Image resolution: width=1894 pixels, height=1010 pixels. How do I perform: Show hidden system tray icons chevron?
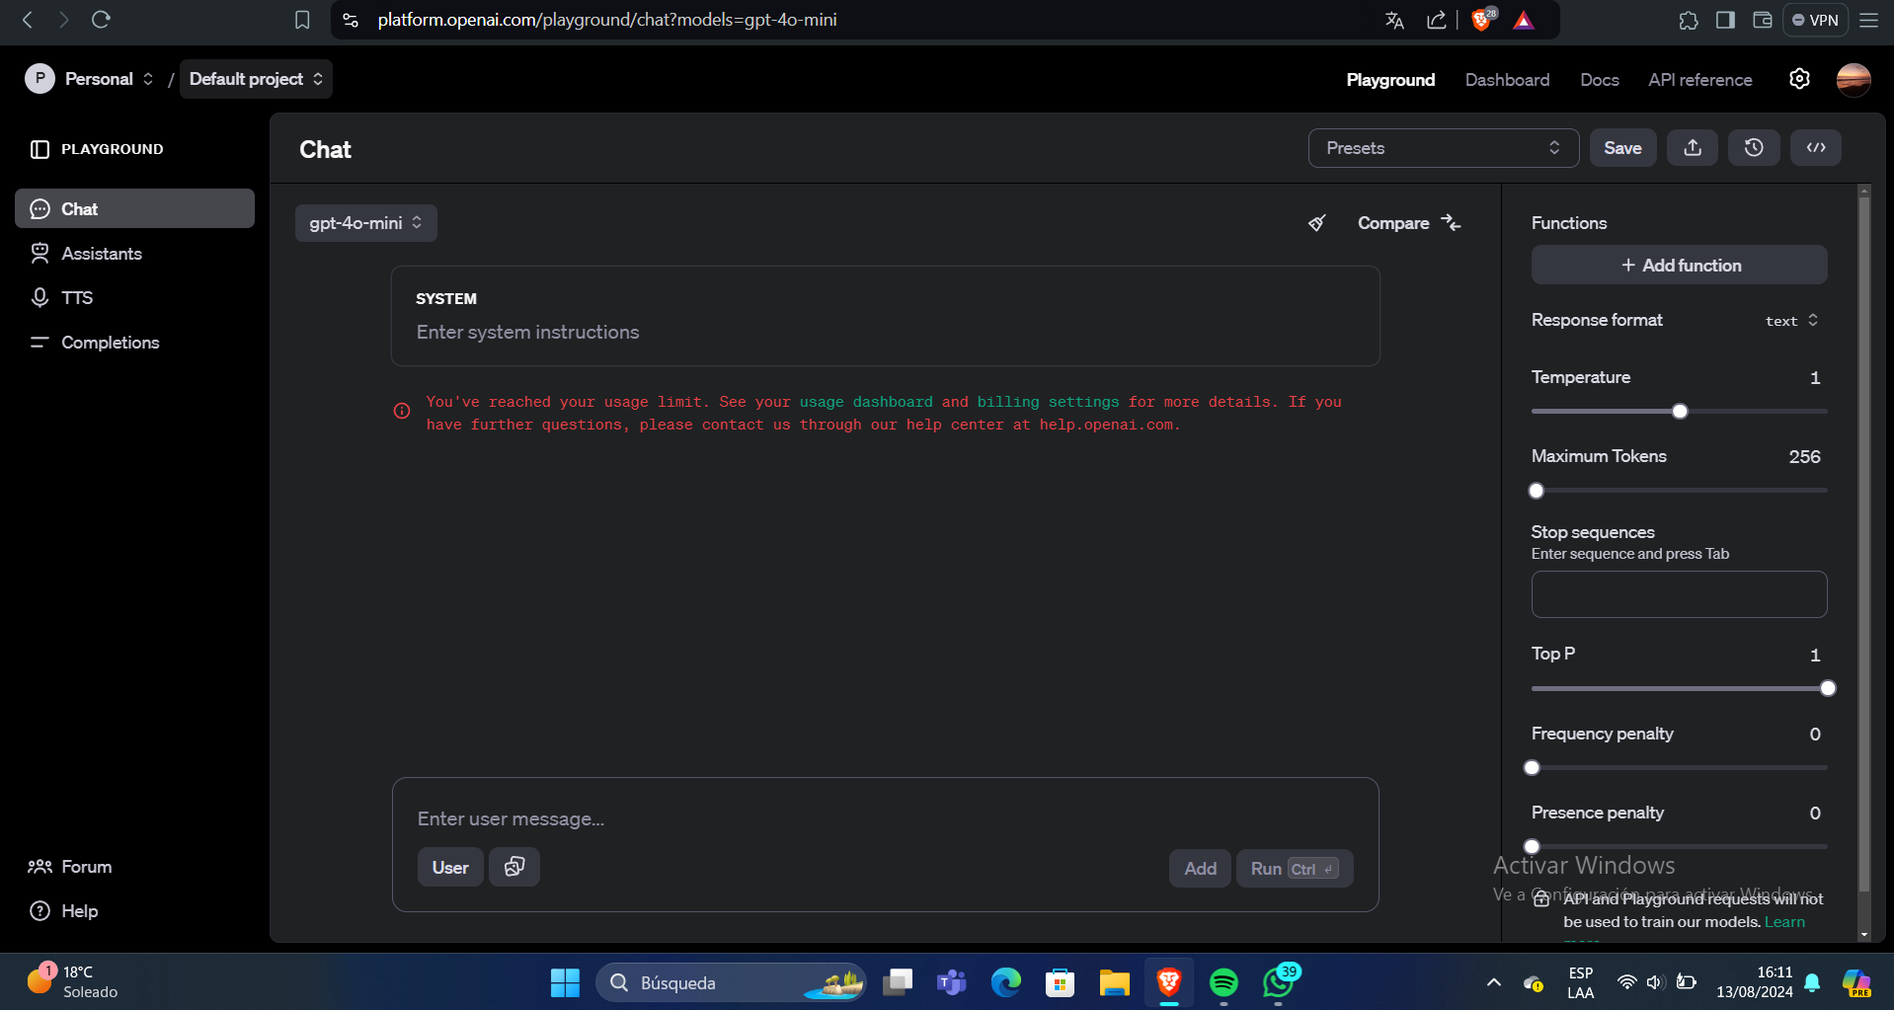[x=1494, y=982]
